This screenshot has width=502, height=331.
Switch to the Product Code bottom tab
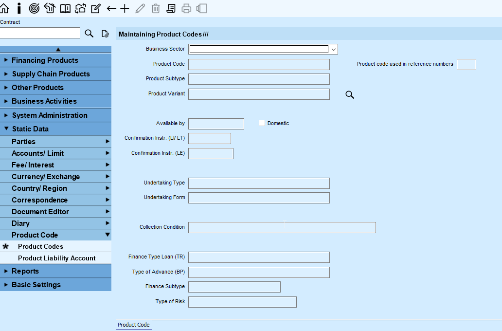(x=134, y=325)
